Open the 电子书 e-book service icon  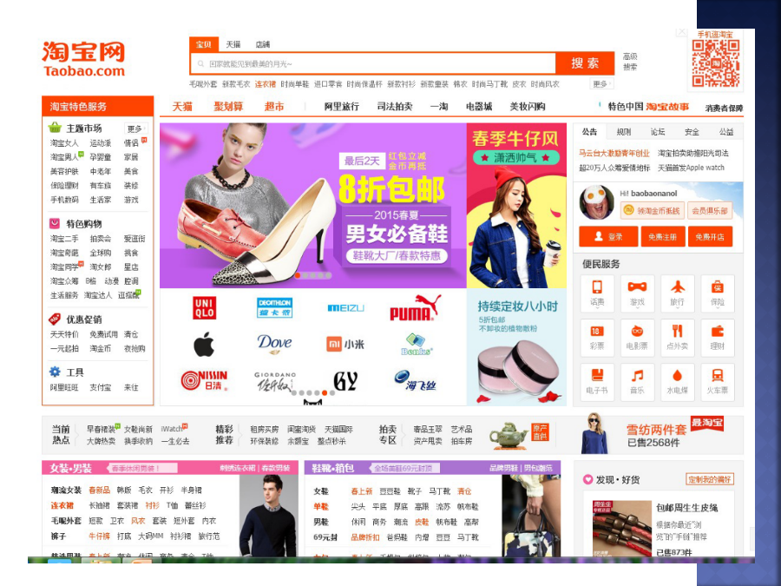pos(597,382)
